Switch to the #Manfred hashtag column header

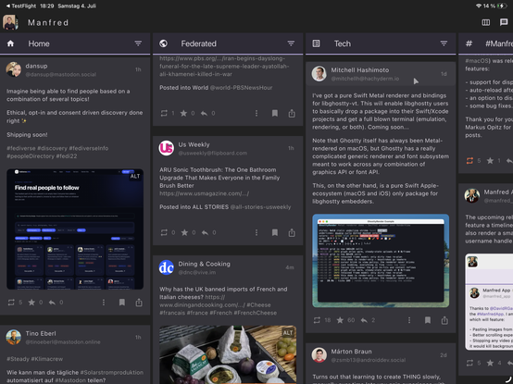click(x=486, y=43)
